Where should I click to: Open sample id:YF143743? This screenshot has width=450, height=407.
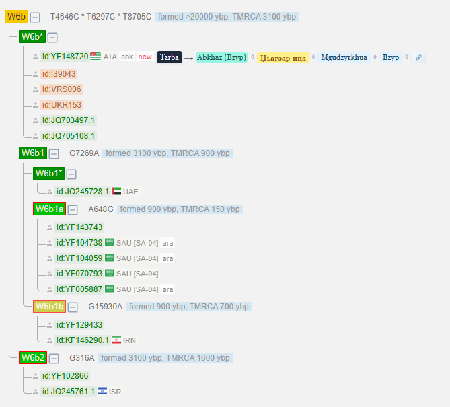79,227
